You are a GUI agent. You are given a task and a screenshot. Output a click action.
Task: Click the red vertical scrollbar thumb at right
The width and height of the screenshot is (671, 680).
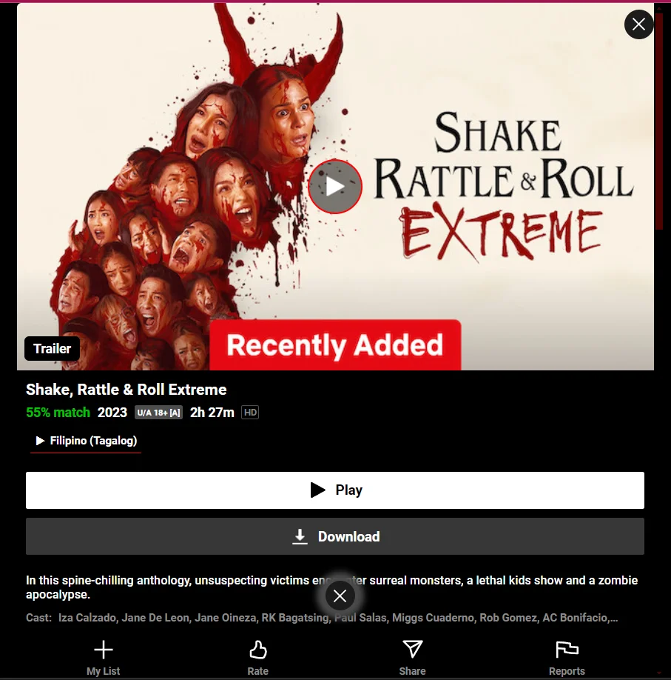point(659,121)
